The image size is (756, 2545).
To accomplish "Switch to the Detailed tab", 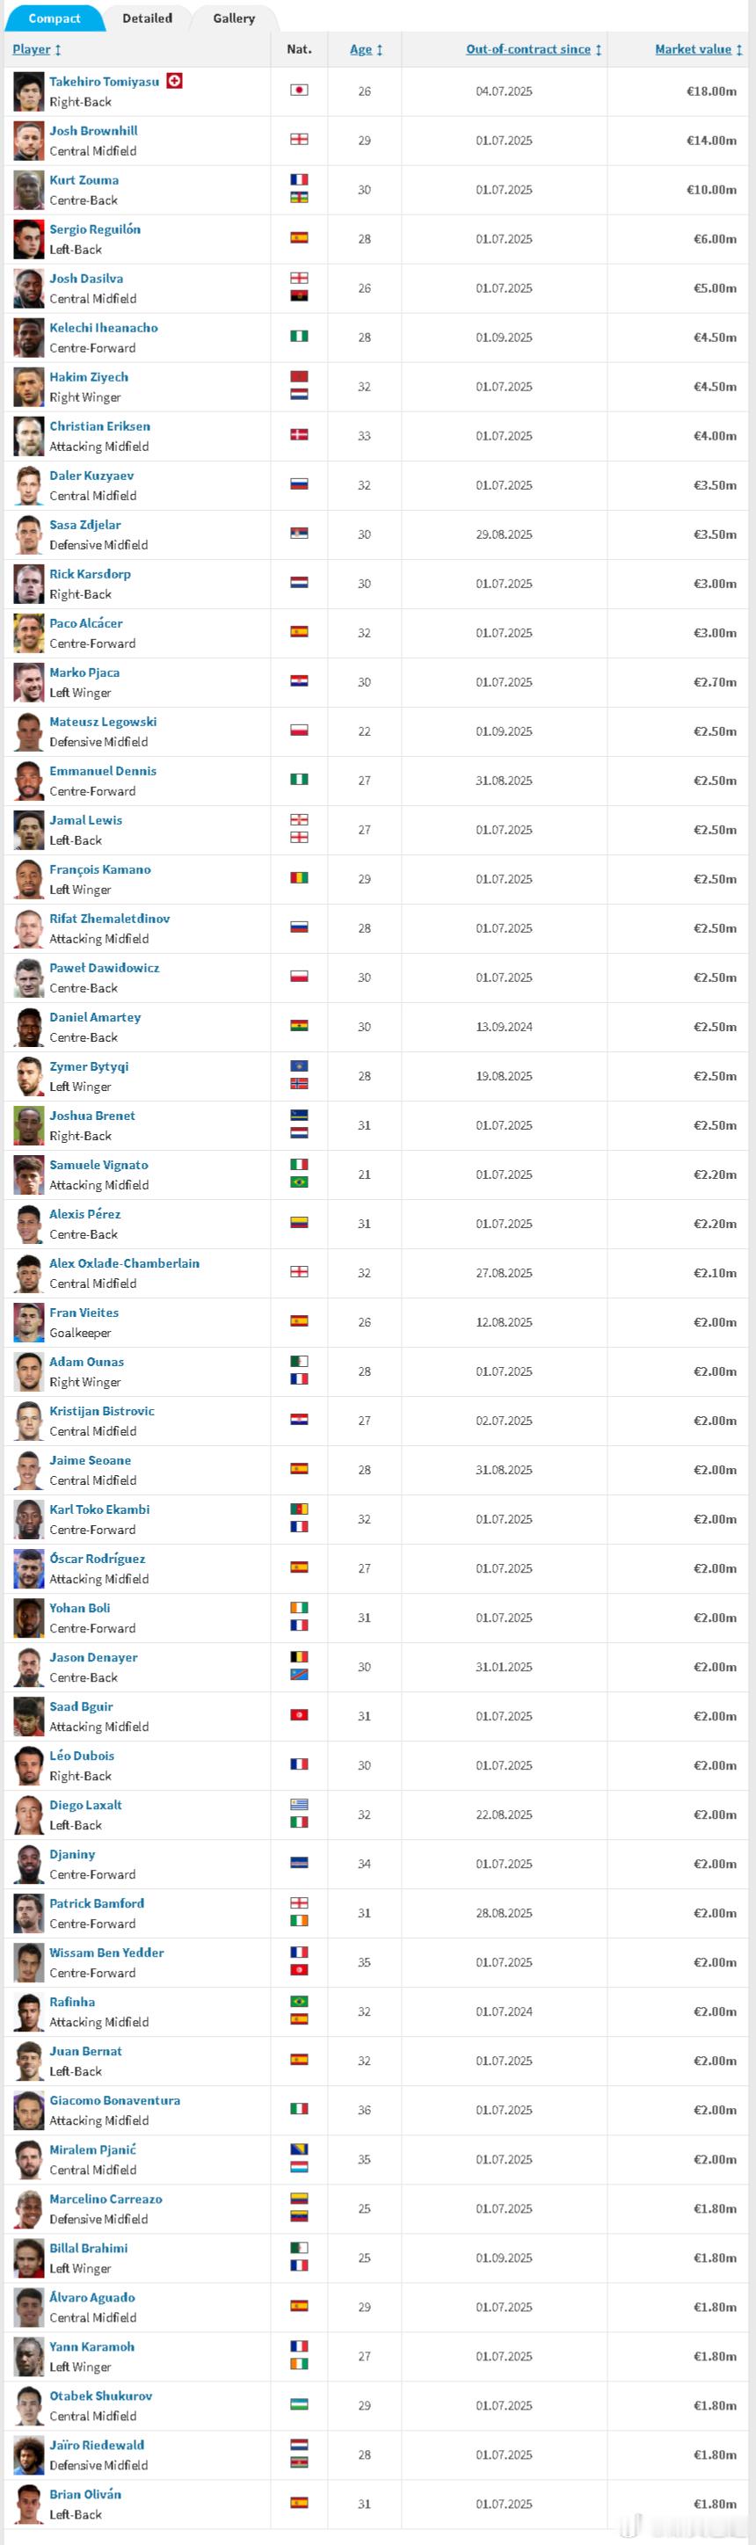I will click(x=148, y=18).
